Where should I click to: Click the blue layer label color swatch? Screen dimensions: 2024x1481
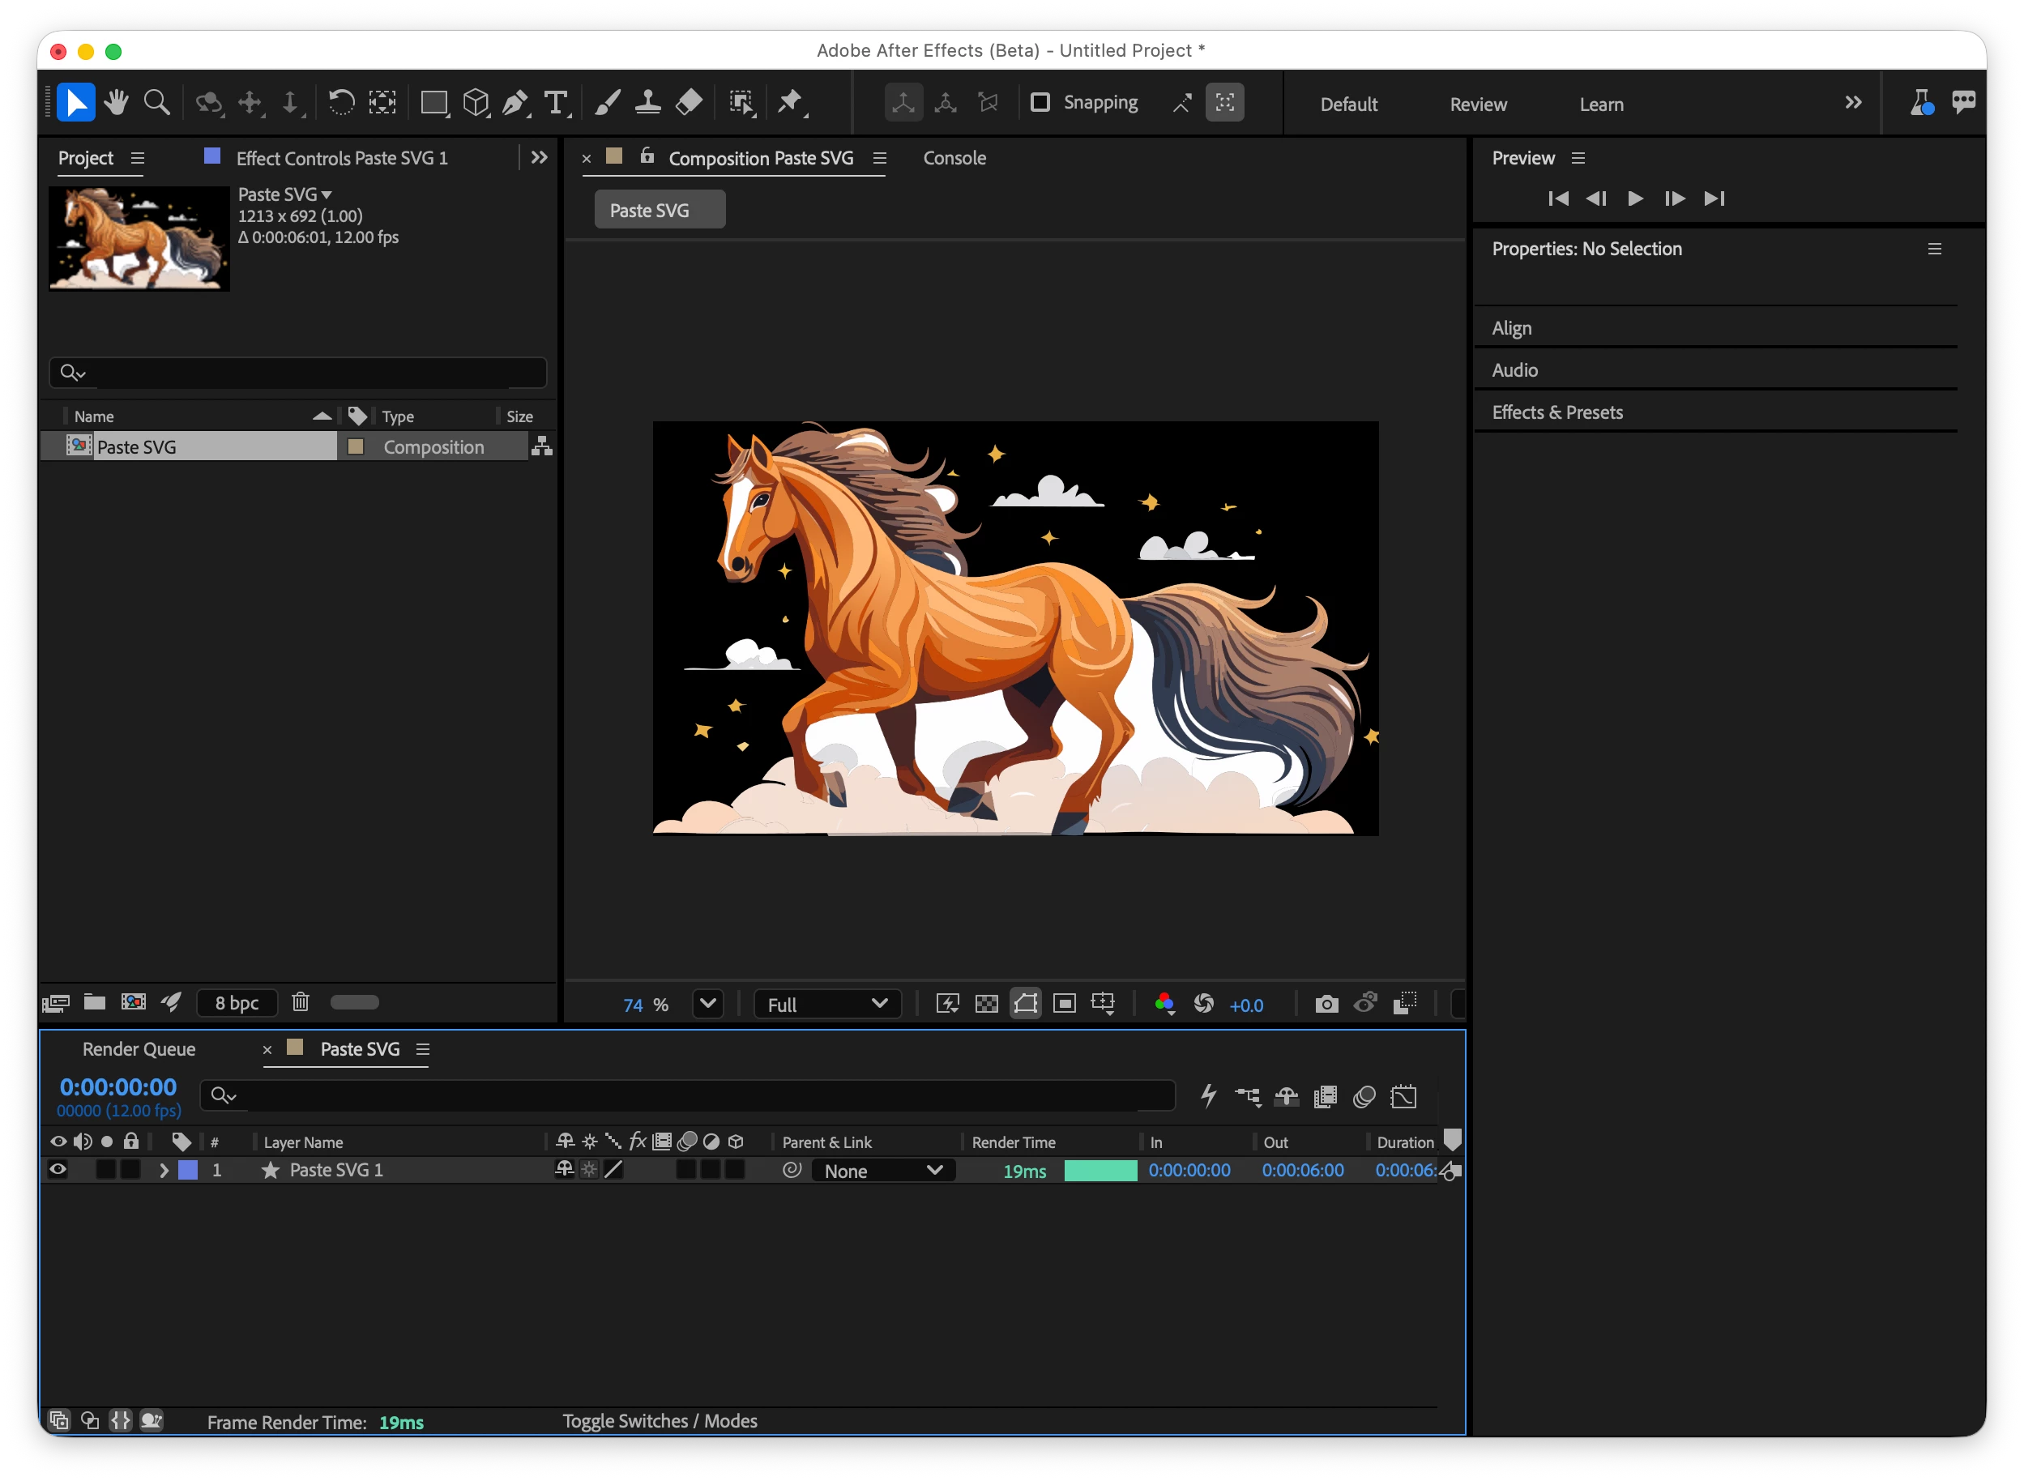pyautogui.click(x=188, y=1171)
